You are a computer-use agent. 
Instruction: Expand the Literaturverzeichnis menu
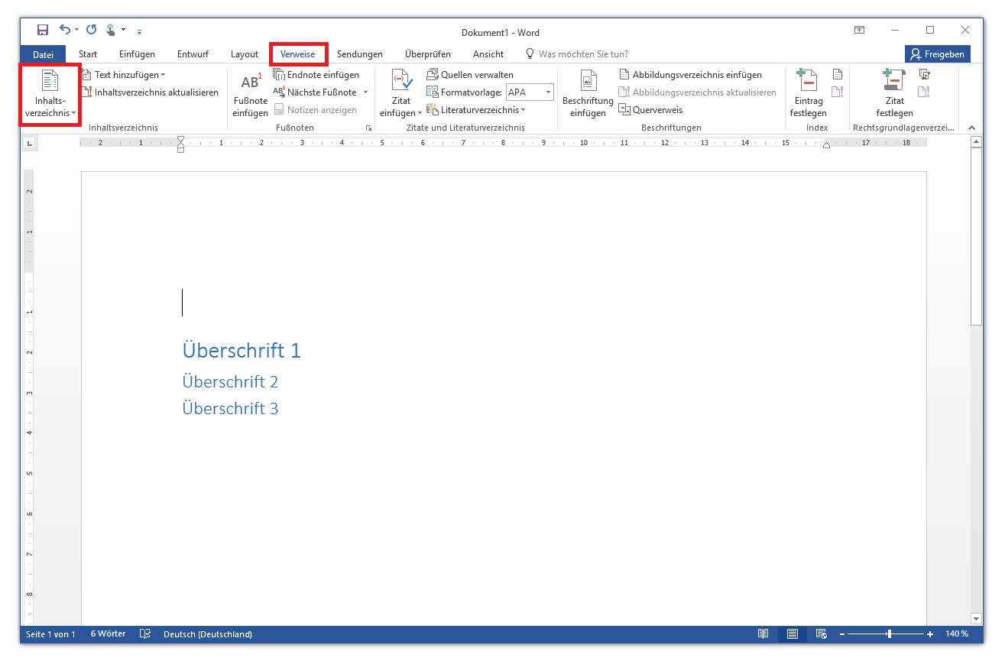[x=476, y=110]
